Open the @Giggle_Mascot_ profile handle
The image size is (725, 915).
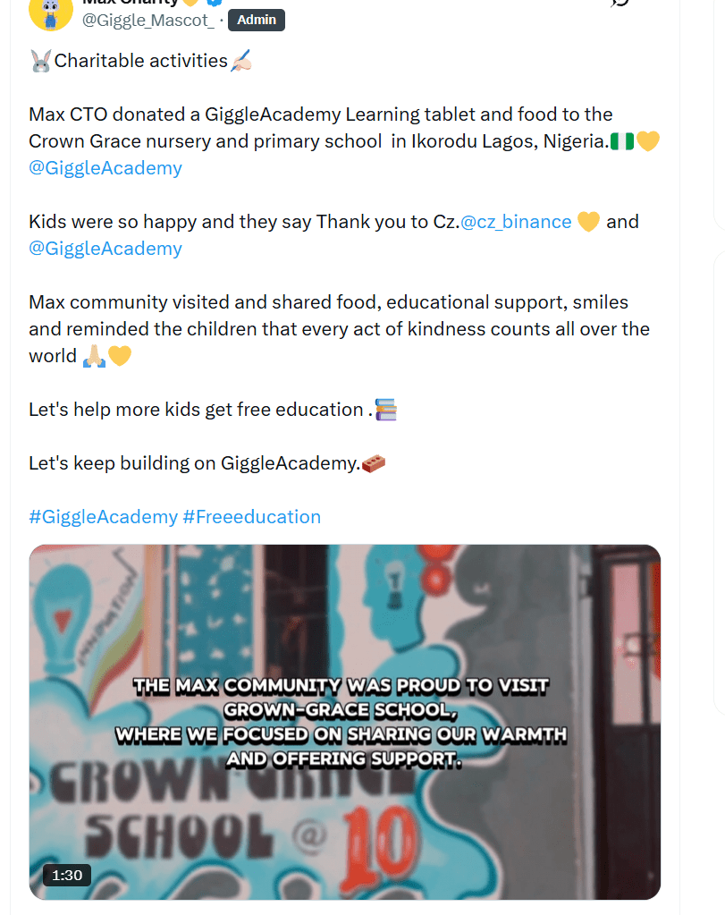click(148, 21)
